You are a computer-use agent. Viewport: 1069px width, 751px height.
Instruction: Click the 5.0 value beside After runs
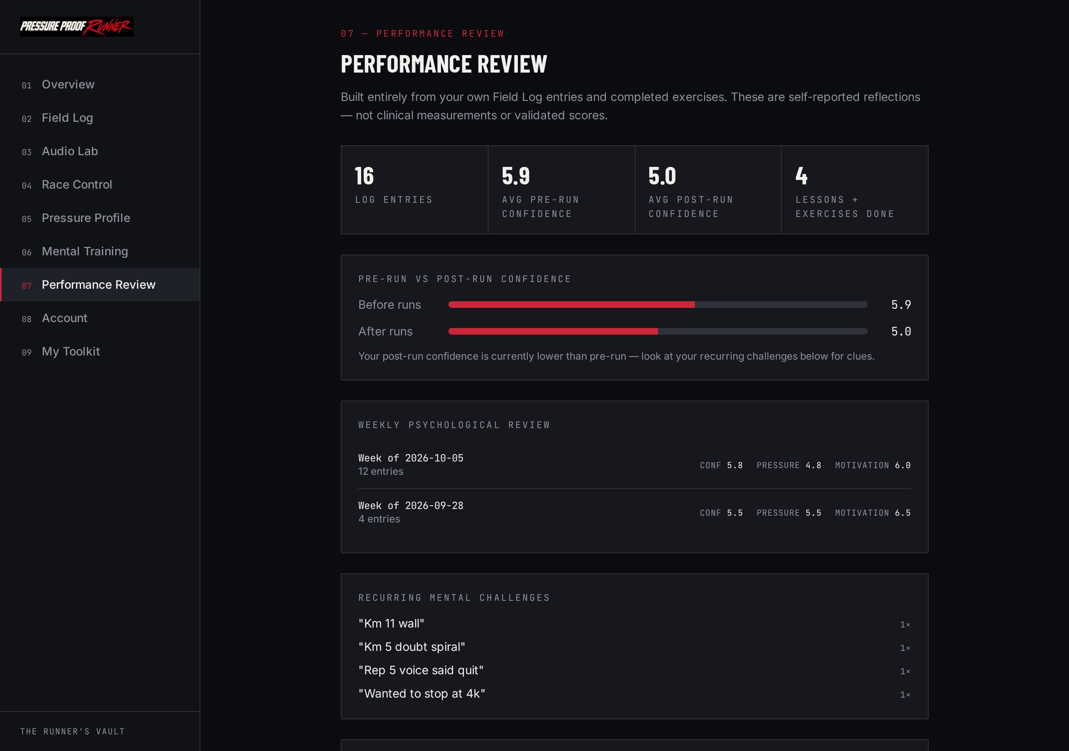click(x=901, y=331)
